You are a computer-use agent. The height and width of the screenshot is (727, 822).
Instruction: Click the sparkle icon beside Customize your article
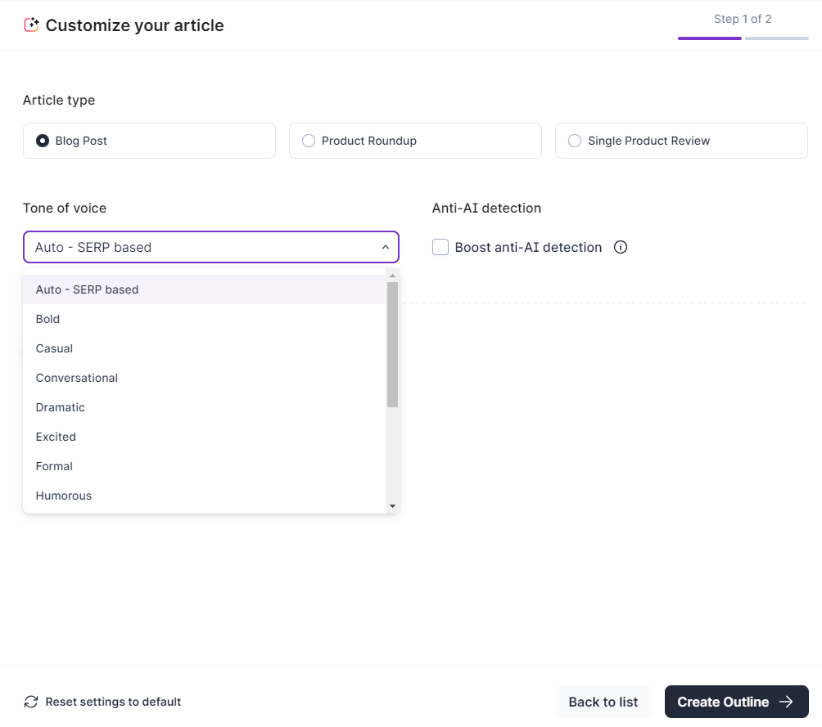(31, 25)
